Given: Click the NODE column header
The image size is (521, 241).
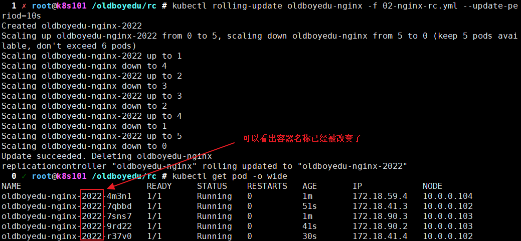Looking at the screenshot, I should 432,186.
